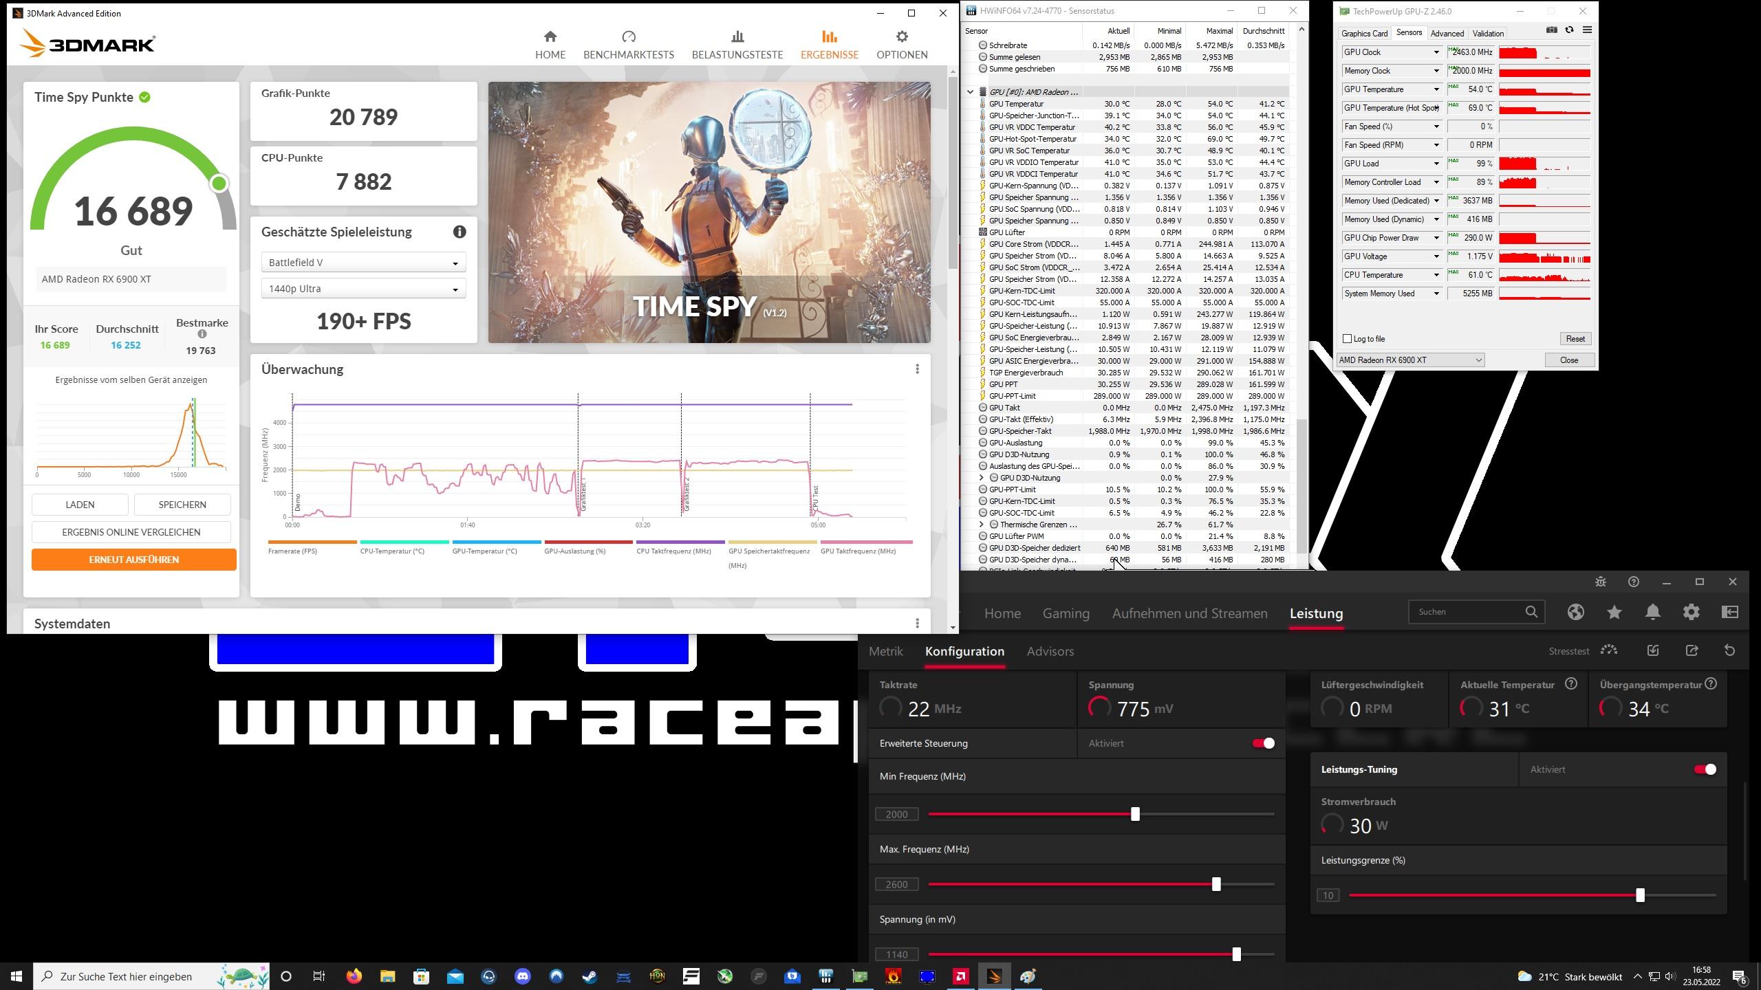Click the AMD web browser globe icon
Image resolution: width=1761 pixels, height=990 pixels.
[x=1575, y=612]
